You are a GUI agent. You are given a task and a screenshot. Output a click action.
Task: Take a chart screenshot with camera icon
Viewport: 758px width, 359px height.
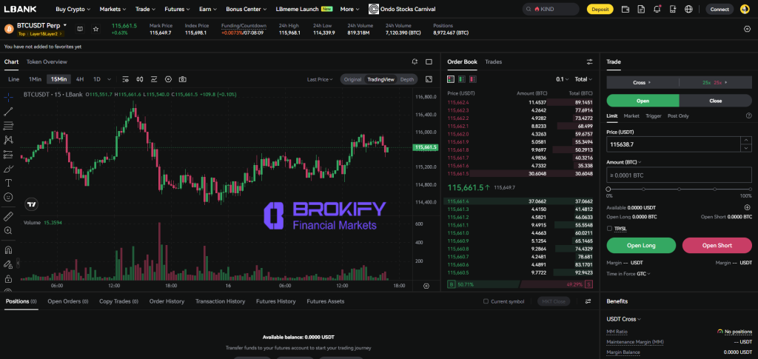[x=183, y=79]
